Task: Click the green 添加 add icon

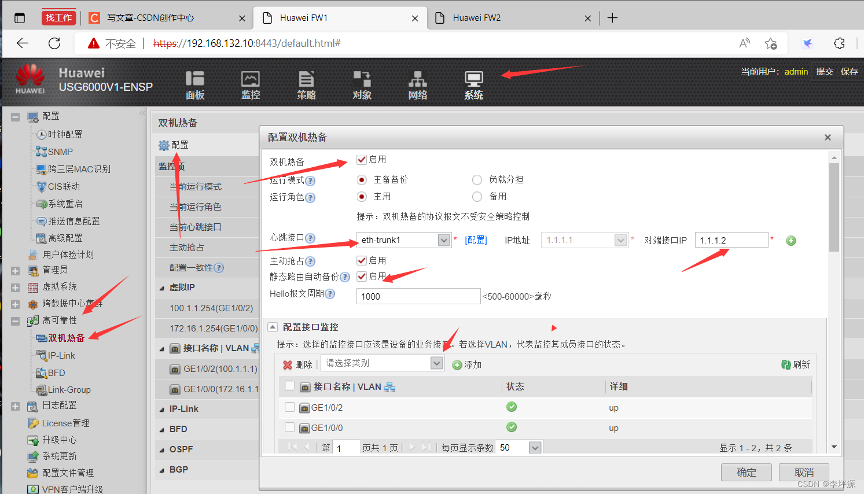Action: 457,365
